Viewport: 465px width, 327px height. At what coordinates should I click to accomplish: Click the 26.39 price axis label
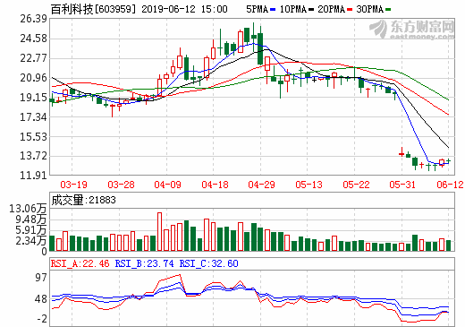click(33, 19)
